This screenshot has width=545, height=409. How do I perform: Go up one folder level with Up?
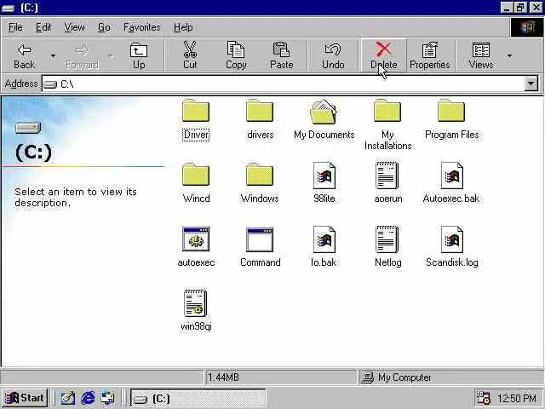(138, 55)
